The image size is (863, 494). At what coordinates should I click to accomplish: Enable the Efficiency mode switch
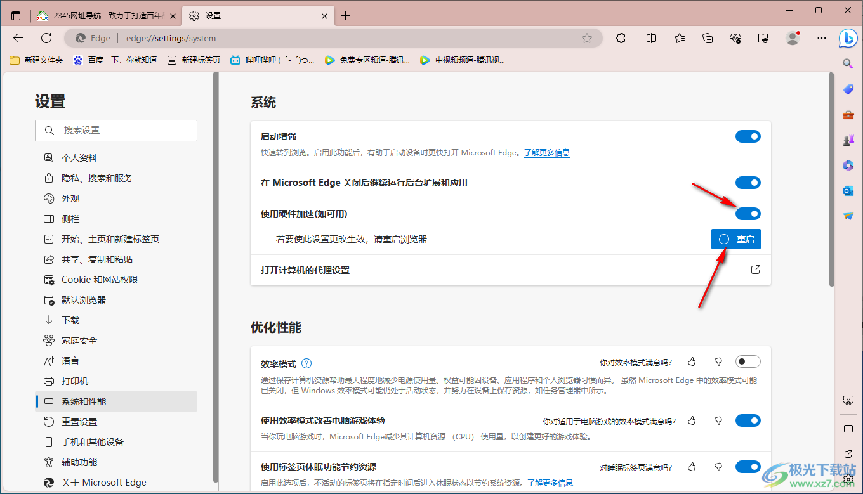(x=748, y=361)
